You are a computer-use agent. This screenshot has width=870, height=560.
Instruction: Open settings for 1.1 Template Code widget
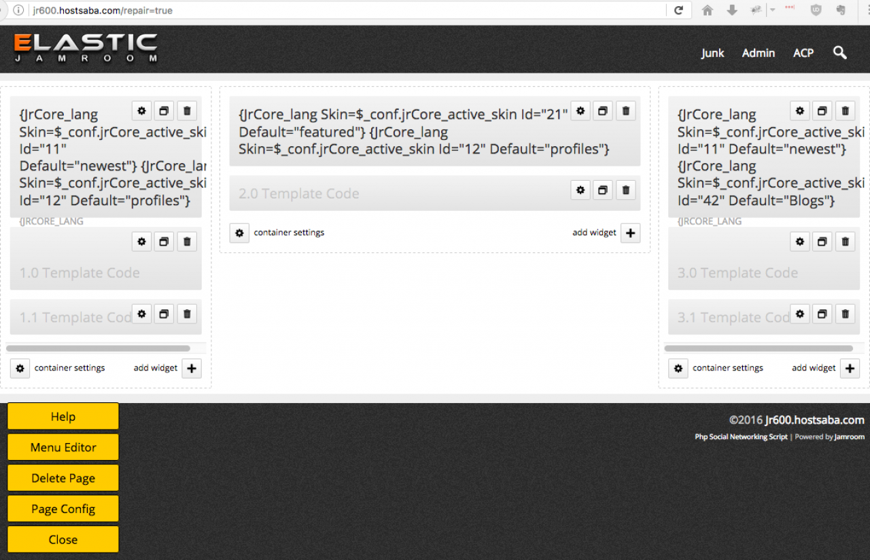pos(141,313)
